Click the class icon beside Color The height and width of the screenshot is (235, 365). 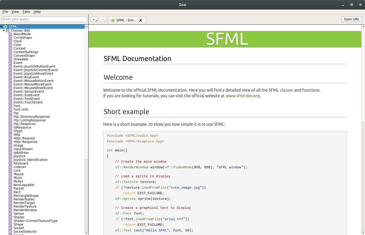coord(10,45)
